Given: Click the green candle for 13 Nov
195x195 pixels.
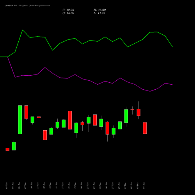Looking at the screenshot, I should 51,131.
